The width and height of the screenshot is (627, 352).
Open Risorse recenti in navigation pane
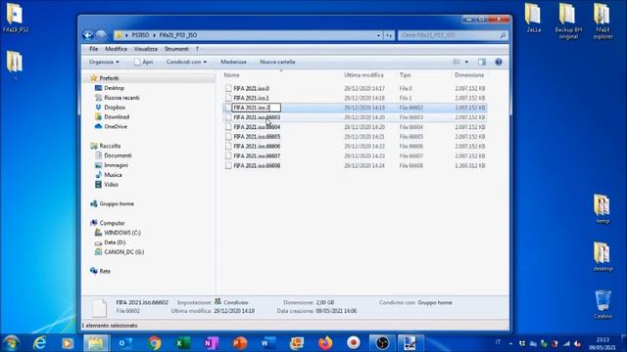(121, 98)
